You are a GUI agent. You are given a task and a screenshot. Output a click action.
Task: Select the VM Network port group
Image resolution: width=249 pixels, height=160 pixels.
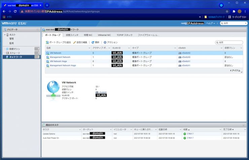(x=56, y=53)
